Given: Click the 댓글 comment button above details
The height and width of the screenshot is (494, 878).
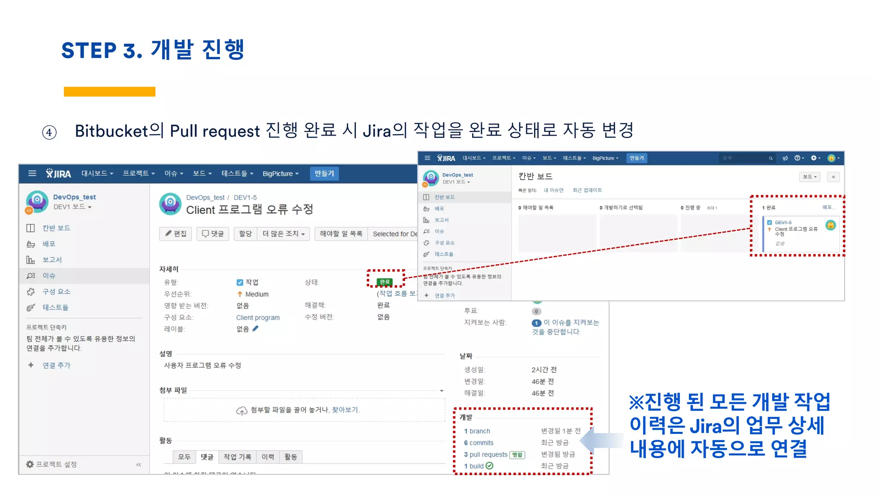Looking at the screenshot, I should (213, 234).
